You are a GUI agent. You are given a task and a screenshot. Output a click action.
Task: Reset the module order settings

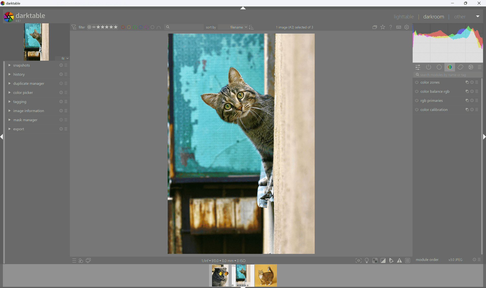coord(474,260)
